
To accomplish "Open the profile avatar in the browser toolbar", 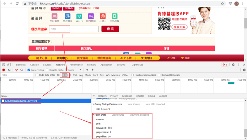I will [x=236, y=4].
